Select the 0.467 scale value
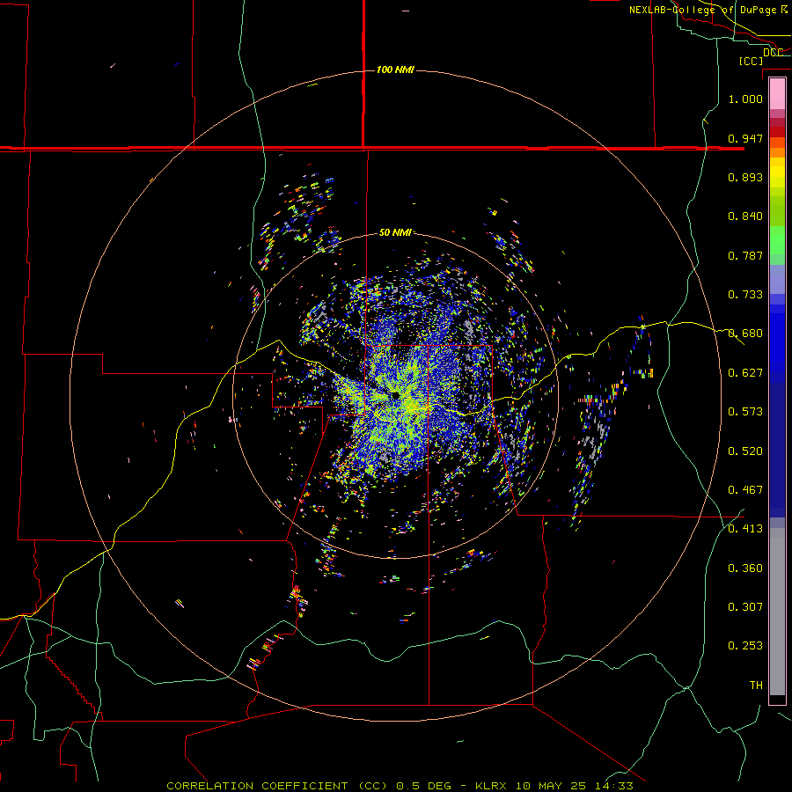792x792 pixels. click(745, 490)
